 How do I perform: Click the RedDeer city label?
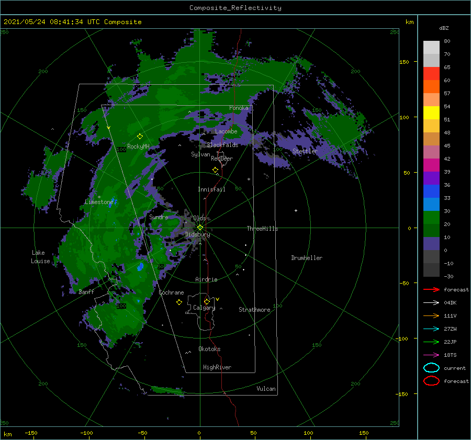(x=222, y=159)
